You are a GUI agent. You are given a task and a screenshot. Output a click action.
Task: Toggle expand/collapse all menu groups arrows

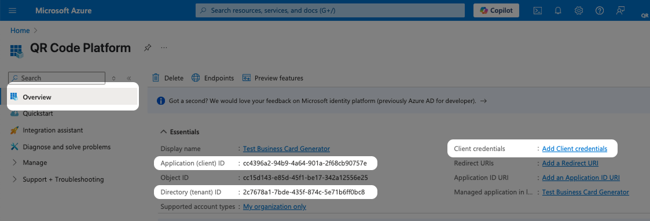tap(113, 78)
